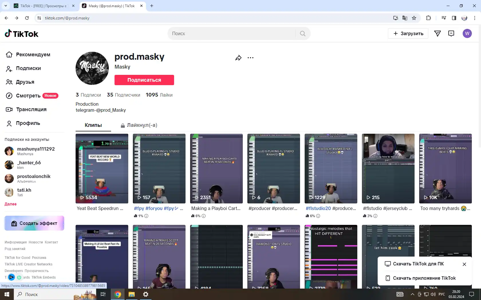Open Профиль in the sidebar
Viewport: 481px width, 300px height.
pos(28,123)
